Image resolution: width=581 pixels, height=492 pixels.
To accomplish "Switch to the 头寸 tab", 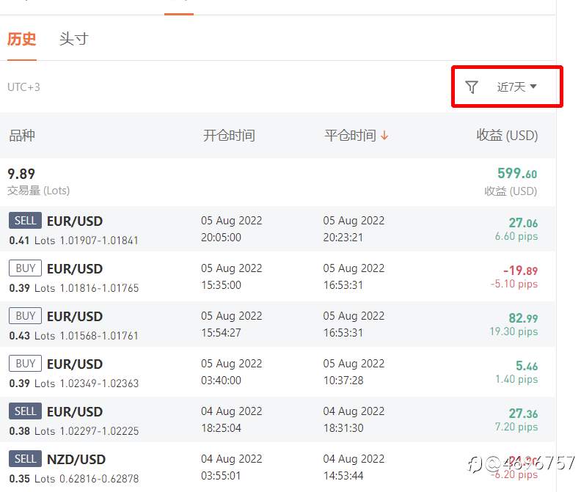I will 73,39.
